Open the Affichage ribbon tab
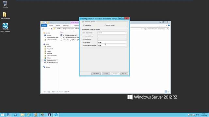Image resolution: width=209 pixels, height=117 pixels. 66,25
